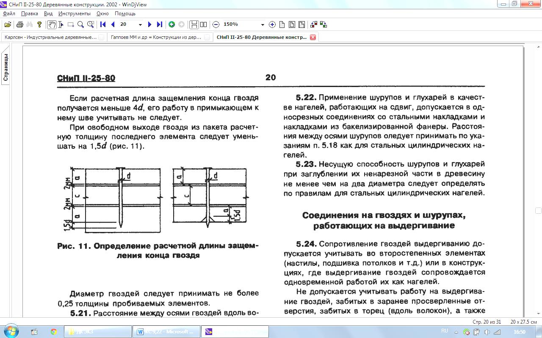
Task: Print the document using the printer icon
Action: point(20,25)
